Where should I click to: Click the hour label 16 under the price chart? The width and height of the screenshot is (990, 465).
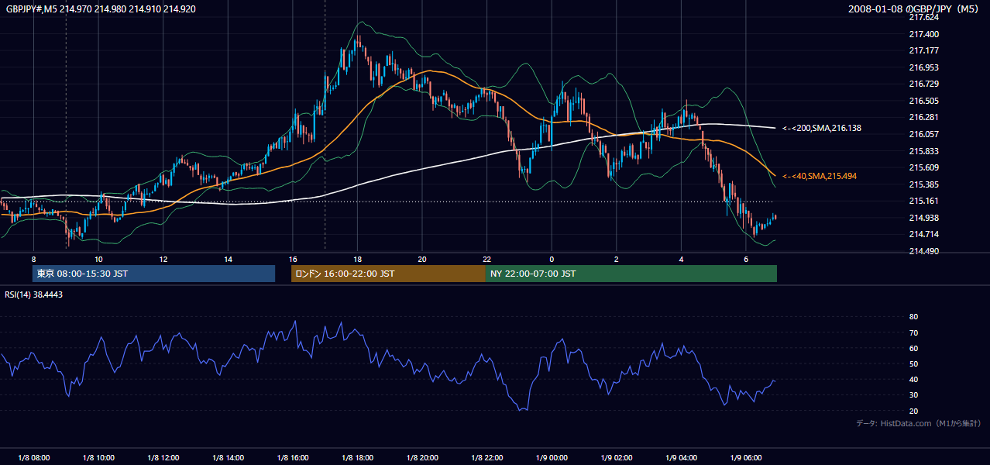click(292, 259)
